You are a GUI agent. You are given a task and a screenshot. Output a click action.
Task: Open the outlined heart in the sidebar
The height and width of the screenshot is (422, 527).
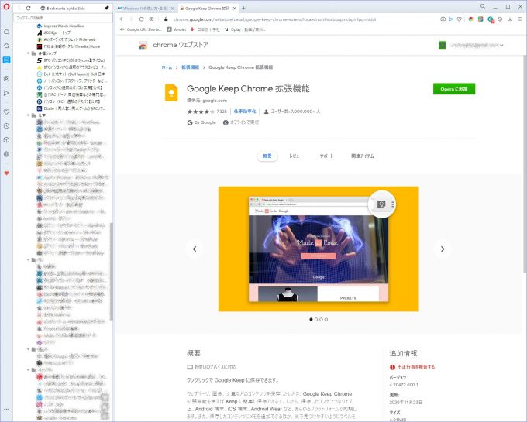click(6, 112)
